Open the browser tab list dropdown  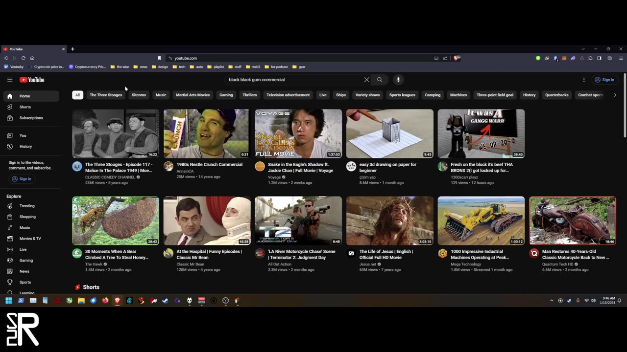[583, 49]
